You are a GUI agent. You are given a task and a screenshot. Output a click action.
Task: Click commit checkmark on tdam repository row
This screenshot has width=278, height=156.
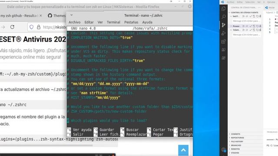point(251,30)
